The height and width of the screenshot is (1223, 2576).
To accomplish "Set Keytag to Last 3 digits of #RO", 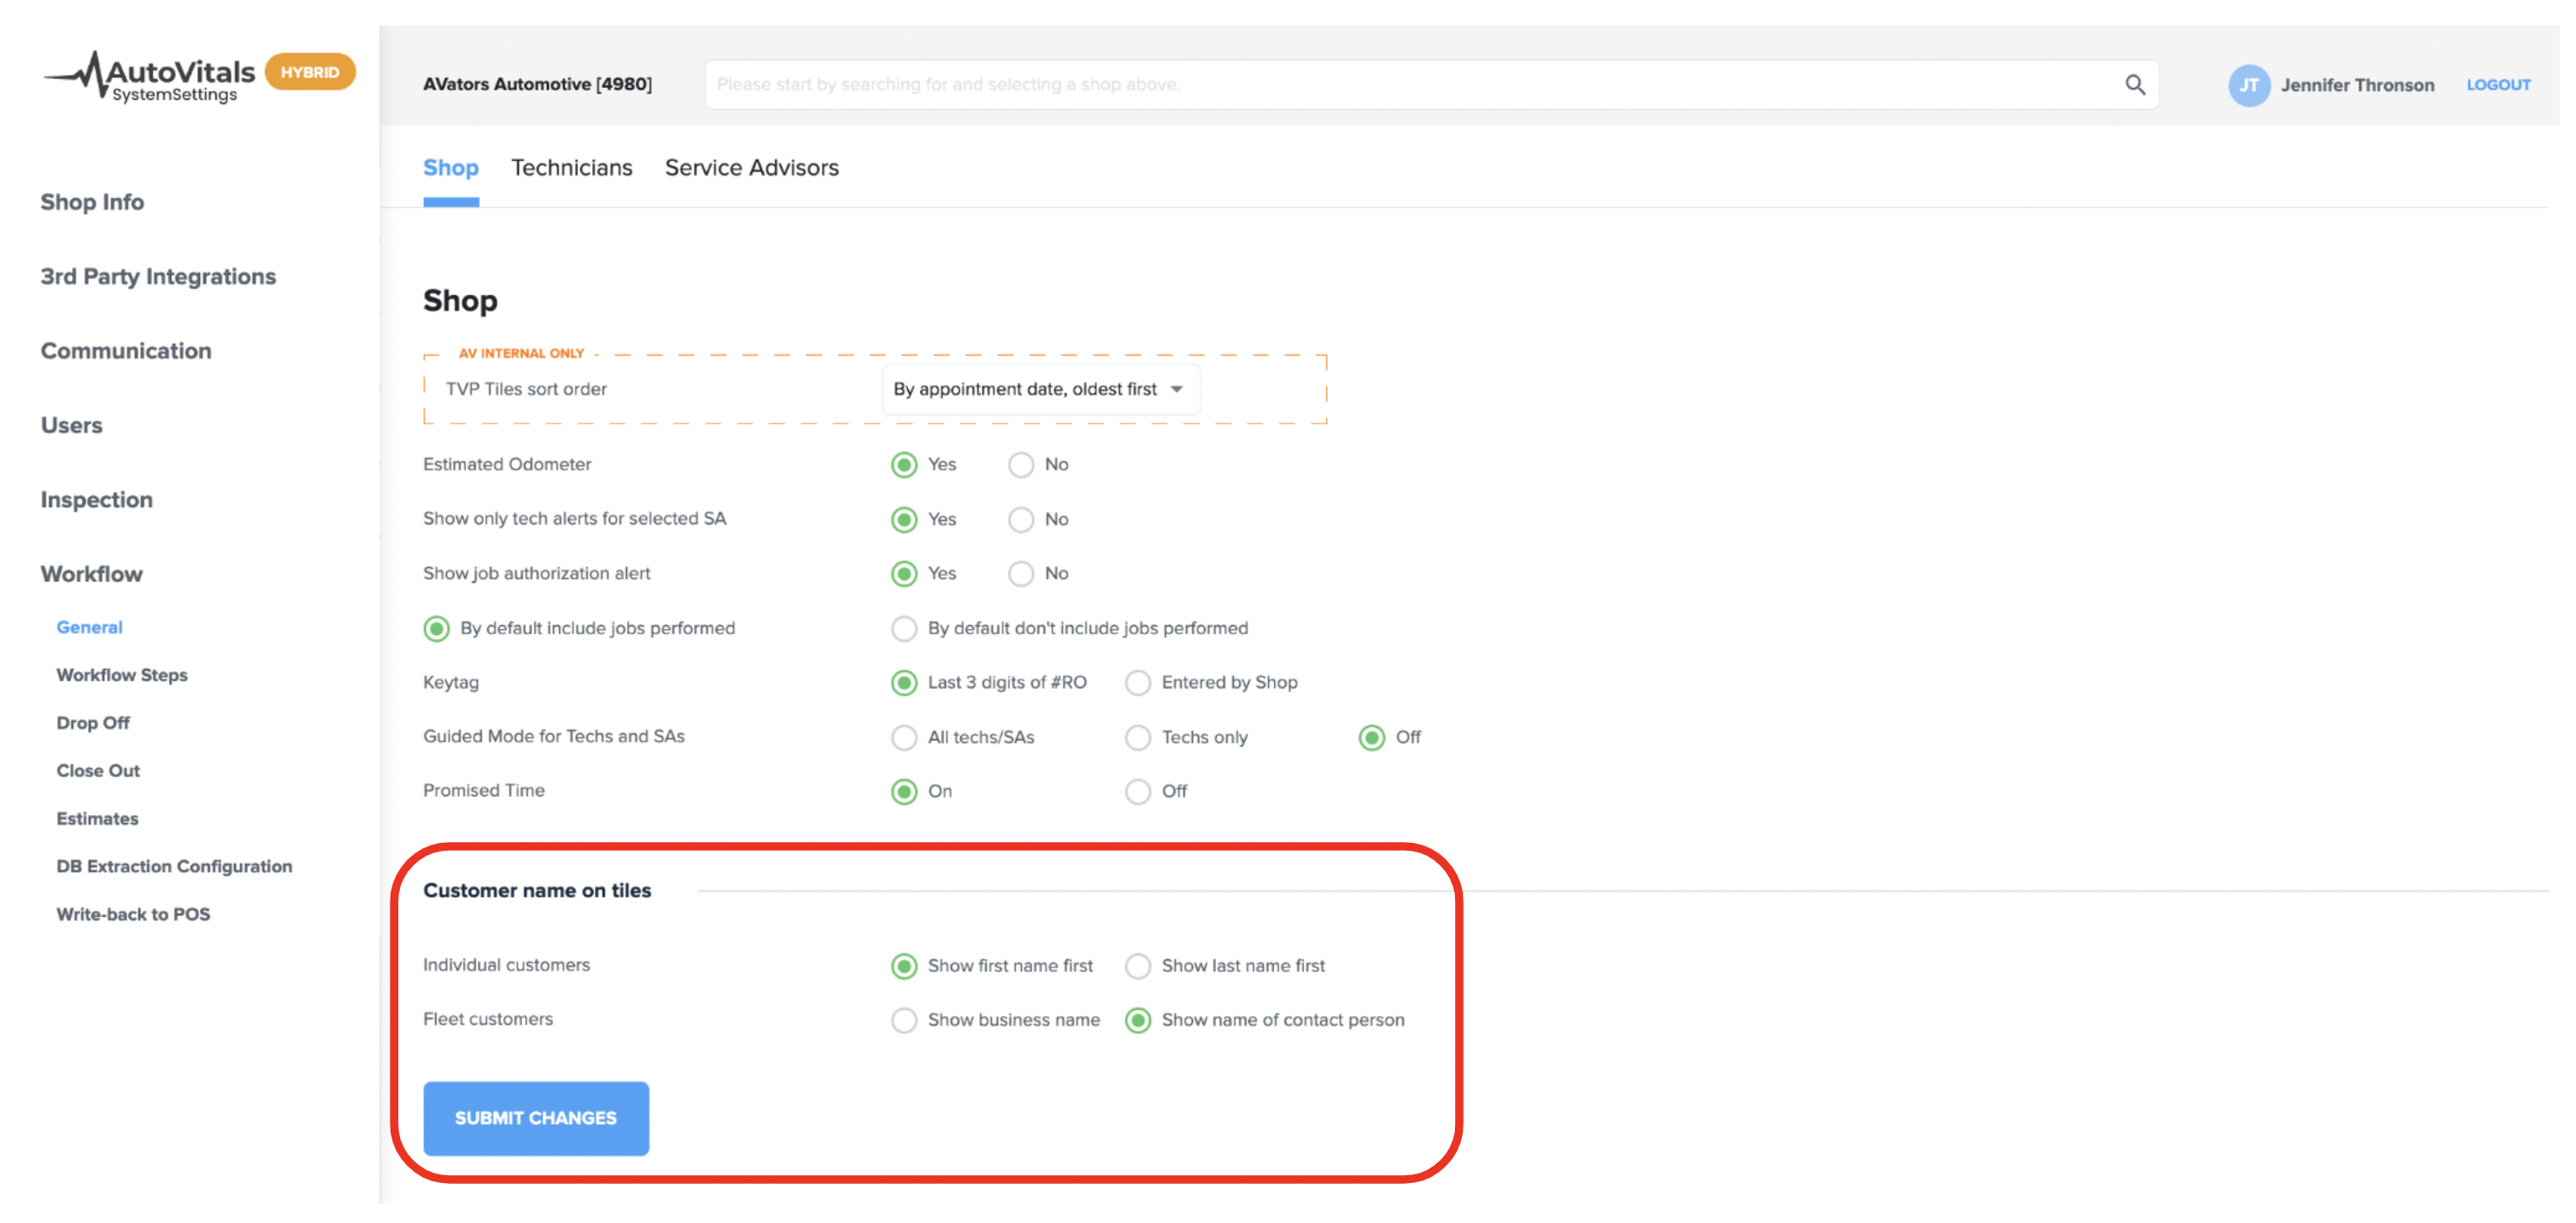I will click(x=904, y=683).
